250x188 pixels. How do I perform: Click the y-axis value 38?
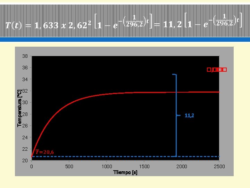tap(25, 56)
